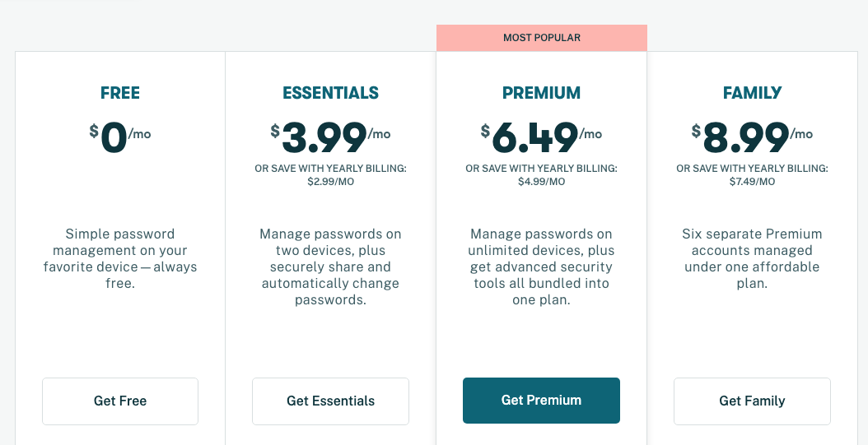Click the Get Free button

coord(120,401)
